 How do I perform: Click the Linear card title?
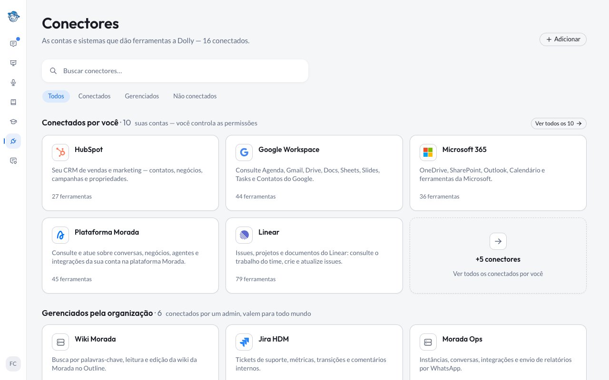pyautogui.click(x=269, y=232)
